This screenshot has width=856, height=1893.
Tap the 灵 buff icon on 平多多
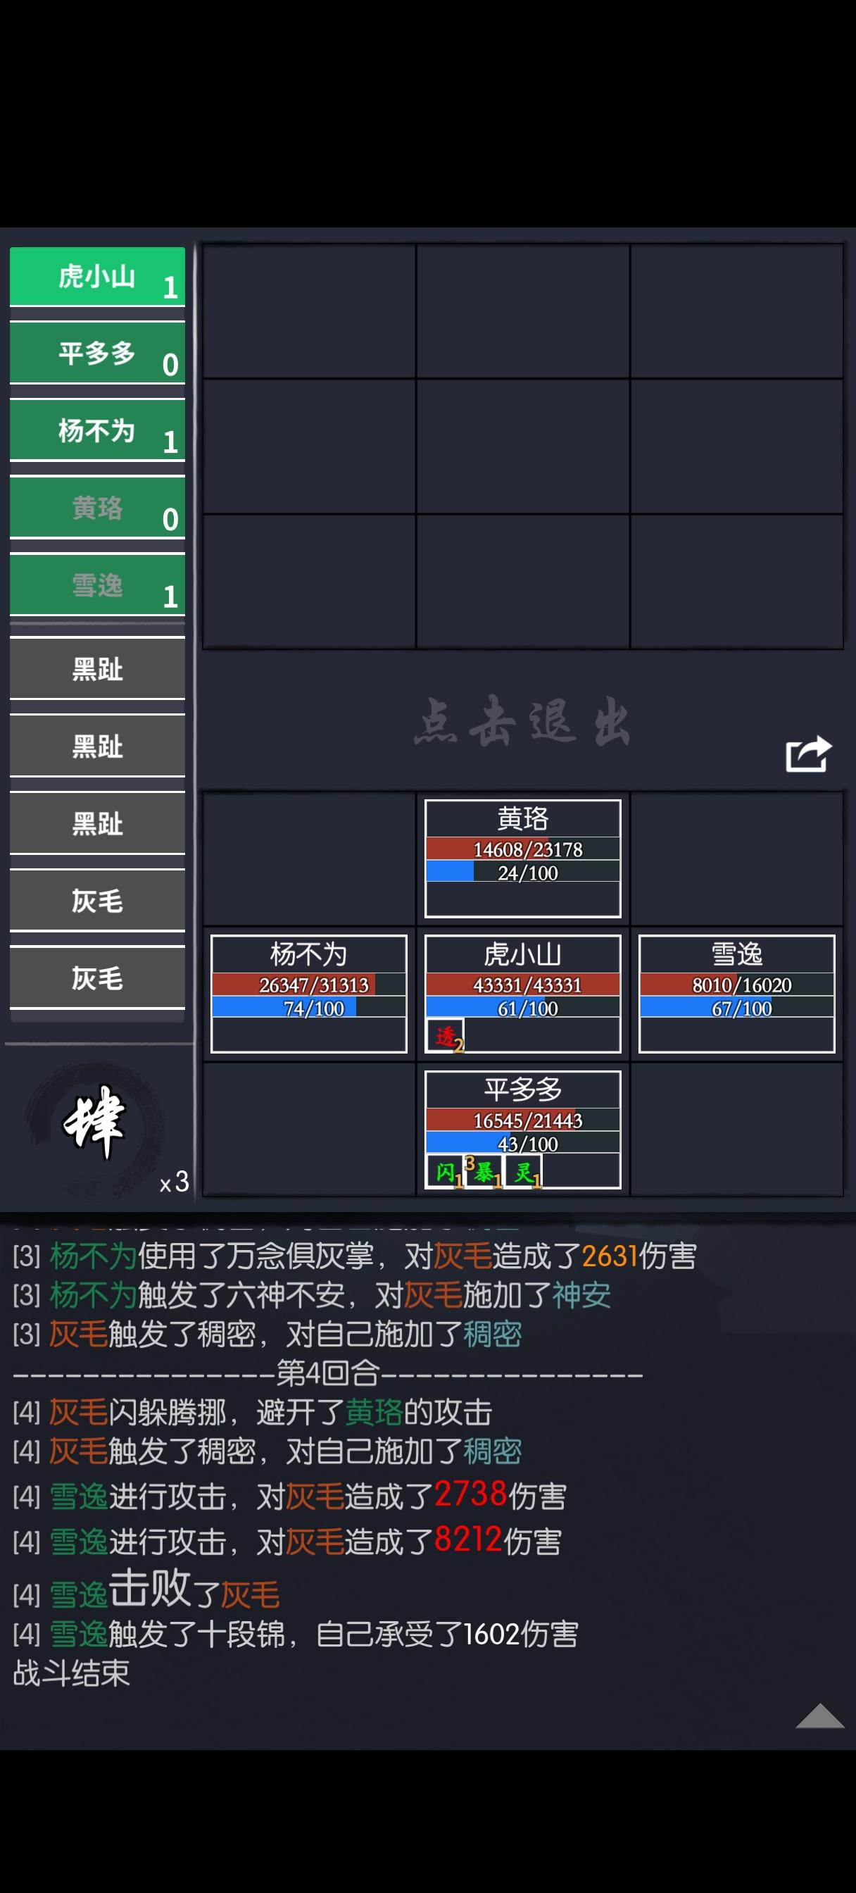(x=524, y=1171)
